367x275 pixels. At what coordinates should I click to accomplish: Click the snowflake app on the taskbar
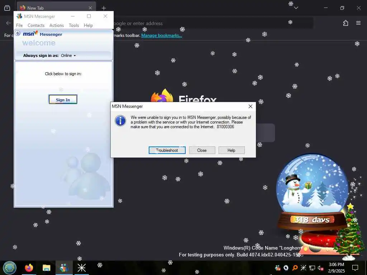click(x=81, y=268)
